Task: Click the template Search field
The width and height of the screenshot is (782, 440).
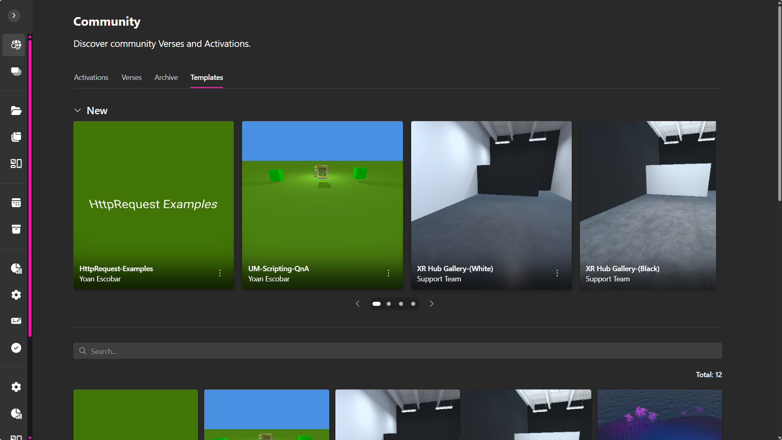Action: (397, 351)
